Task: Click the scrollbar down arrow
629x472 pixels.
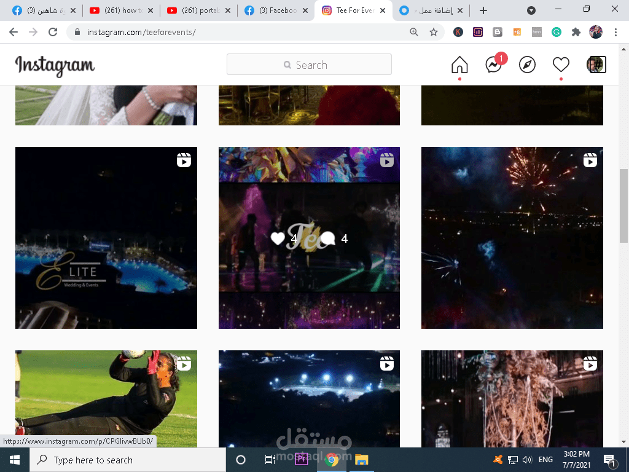Action: pos(623,442)
